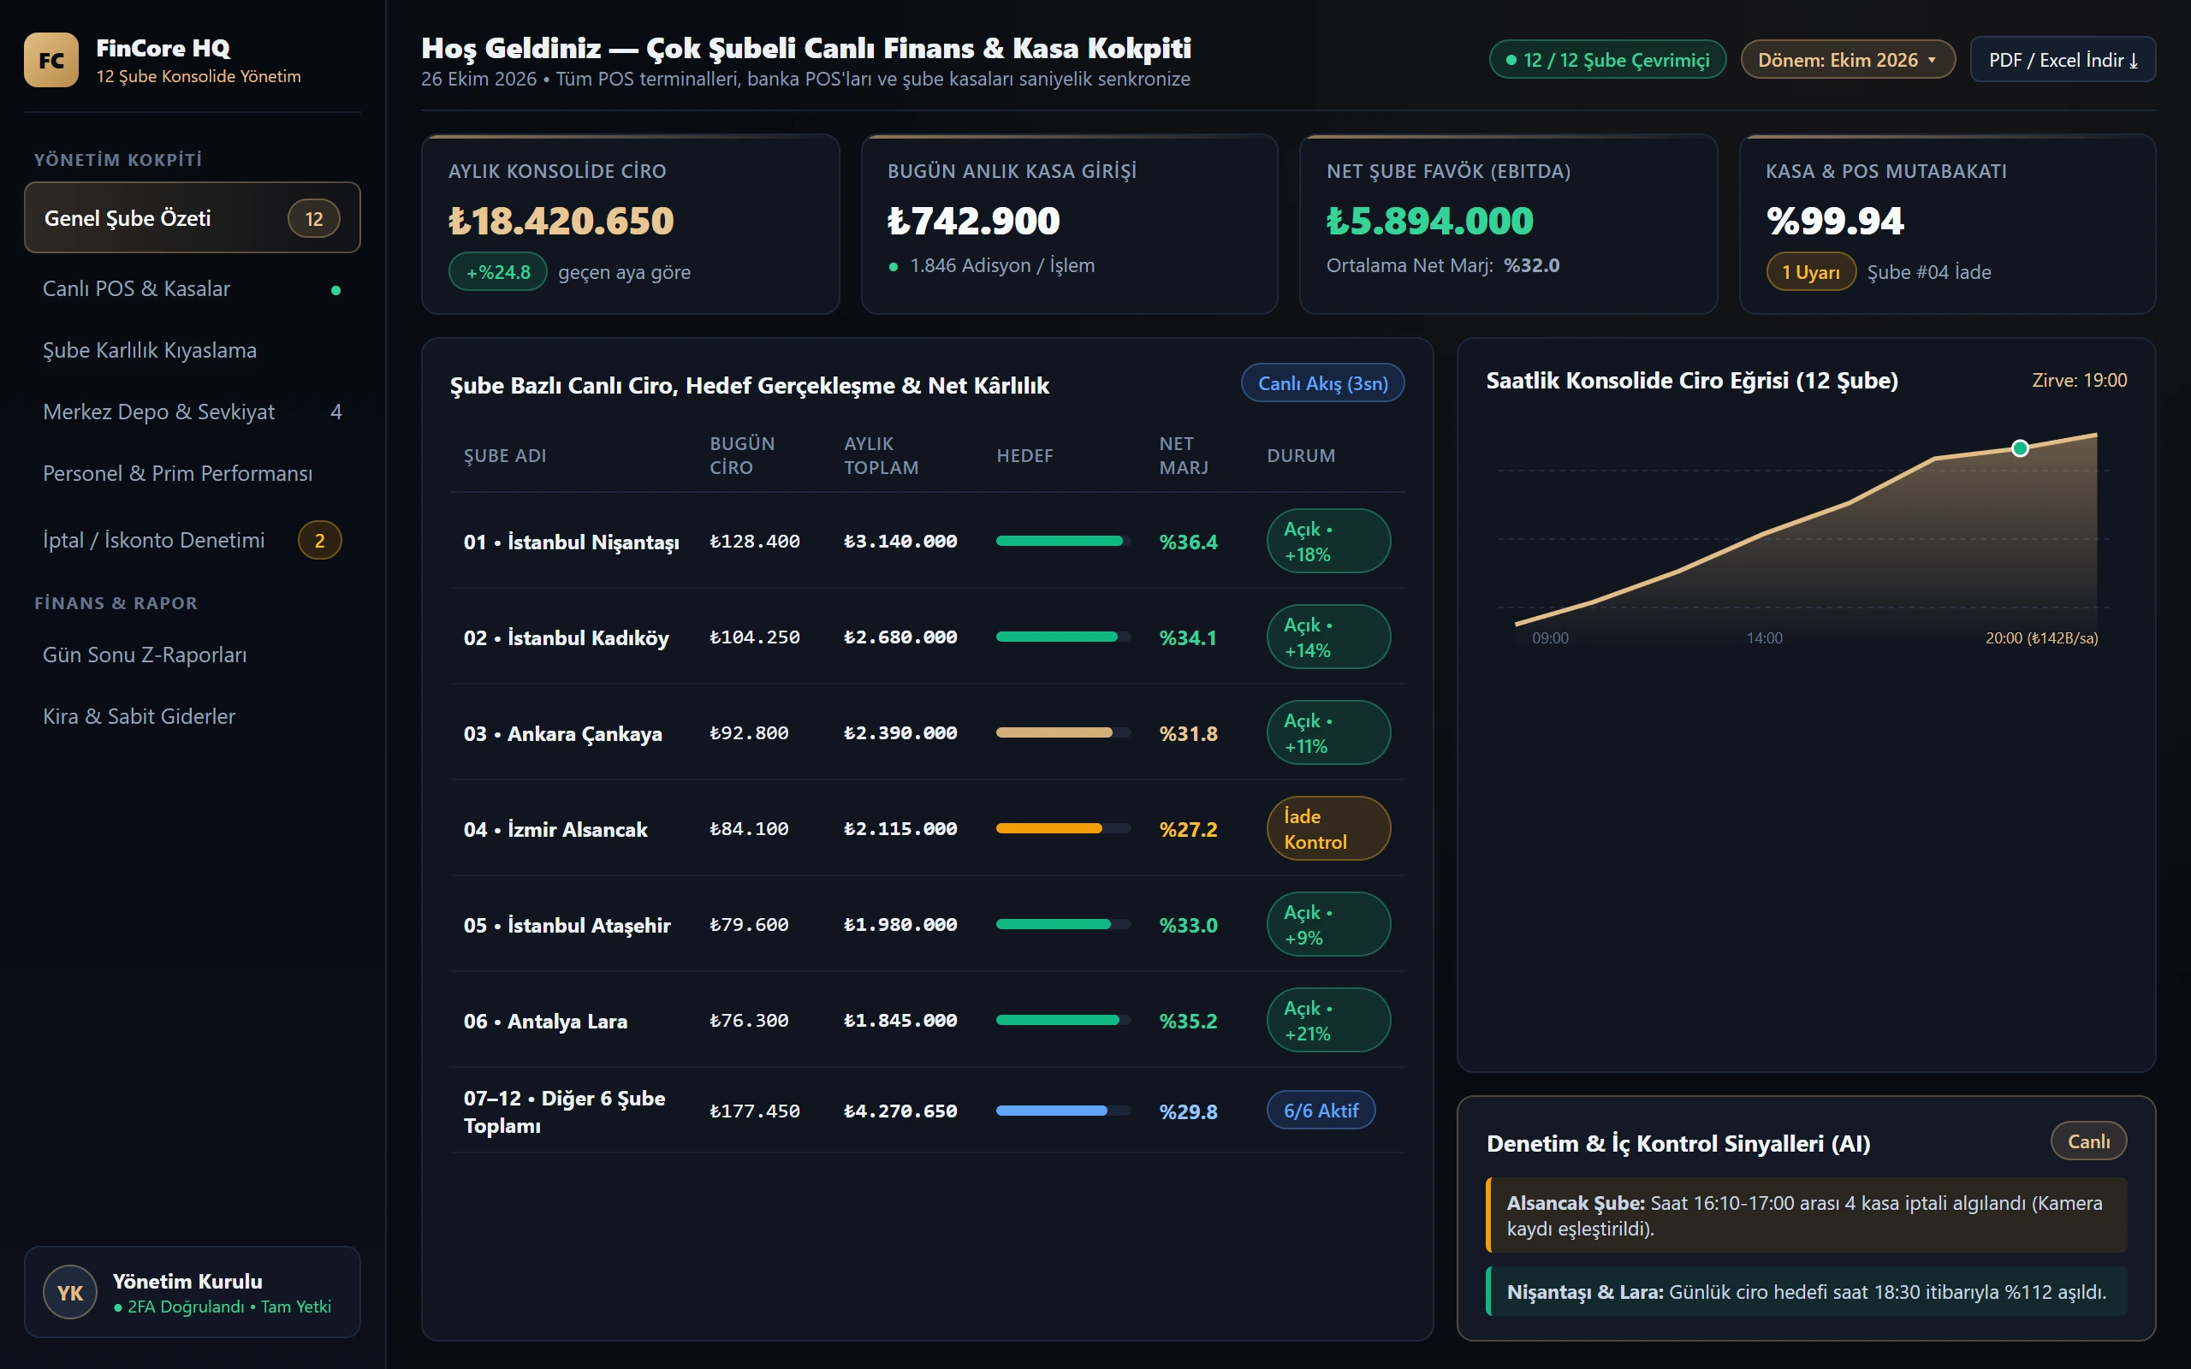The width and height of the screenshot is (2191, 1369).
Task: Download report via PDF / Excel İndir
Action: coord(2063,60)
